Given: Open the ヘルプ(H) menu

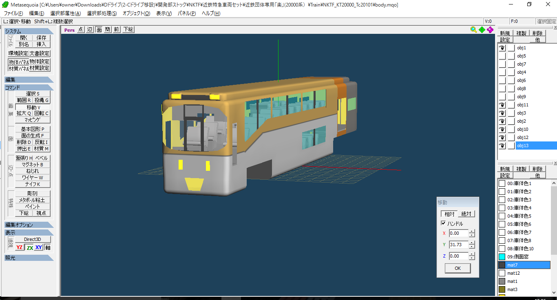Looking at the screenshot, I should pyautogui.click(x=211, y=13).
